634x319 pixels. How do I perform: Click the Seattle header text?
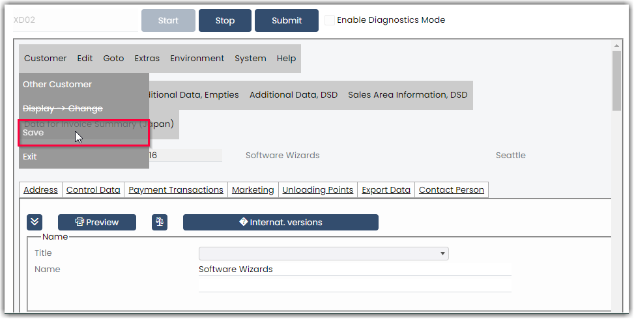click(x=511, y=156)
